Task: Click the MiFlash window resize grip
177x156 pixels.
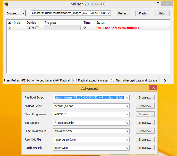Action: coord(171,81)
